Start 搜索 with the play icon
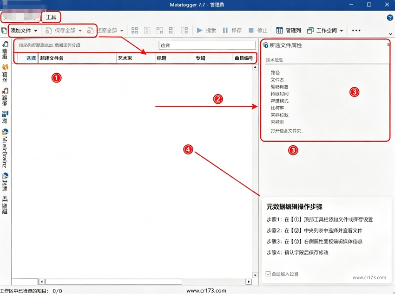 199,31
